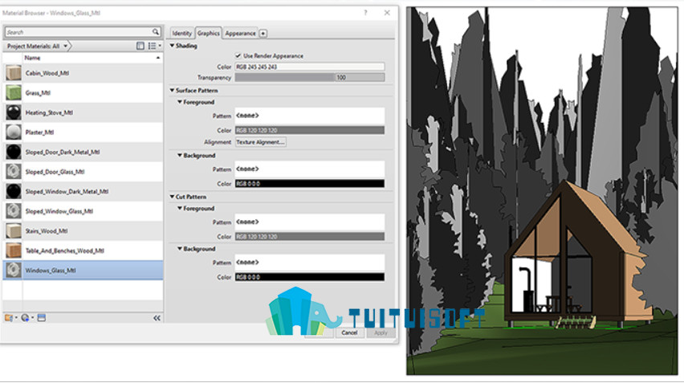Collapse the Cut Pattern section
This screenshot has width=684, height=383.
pyautogui.click(x=173, y=197)
